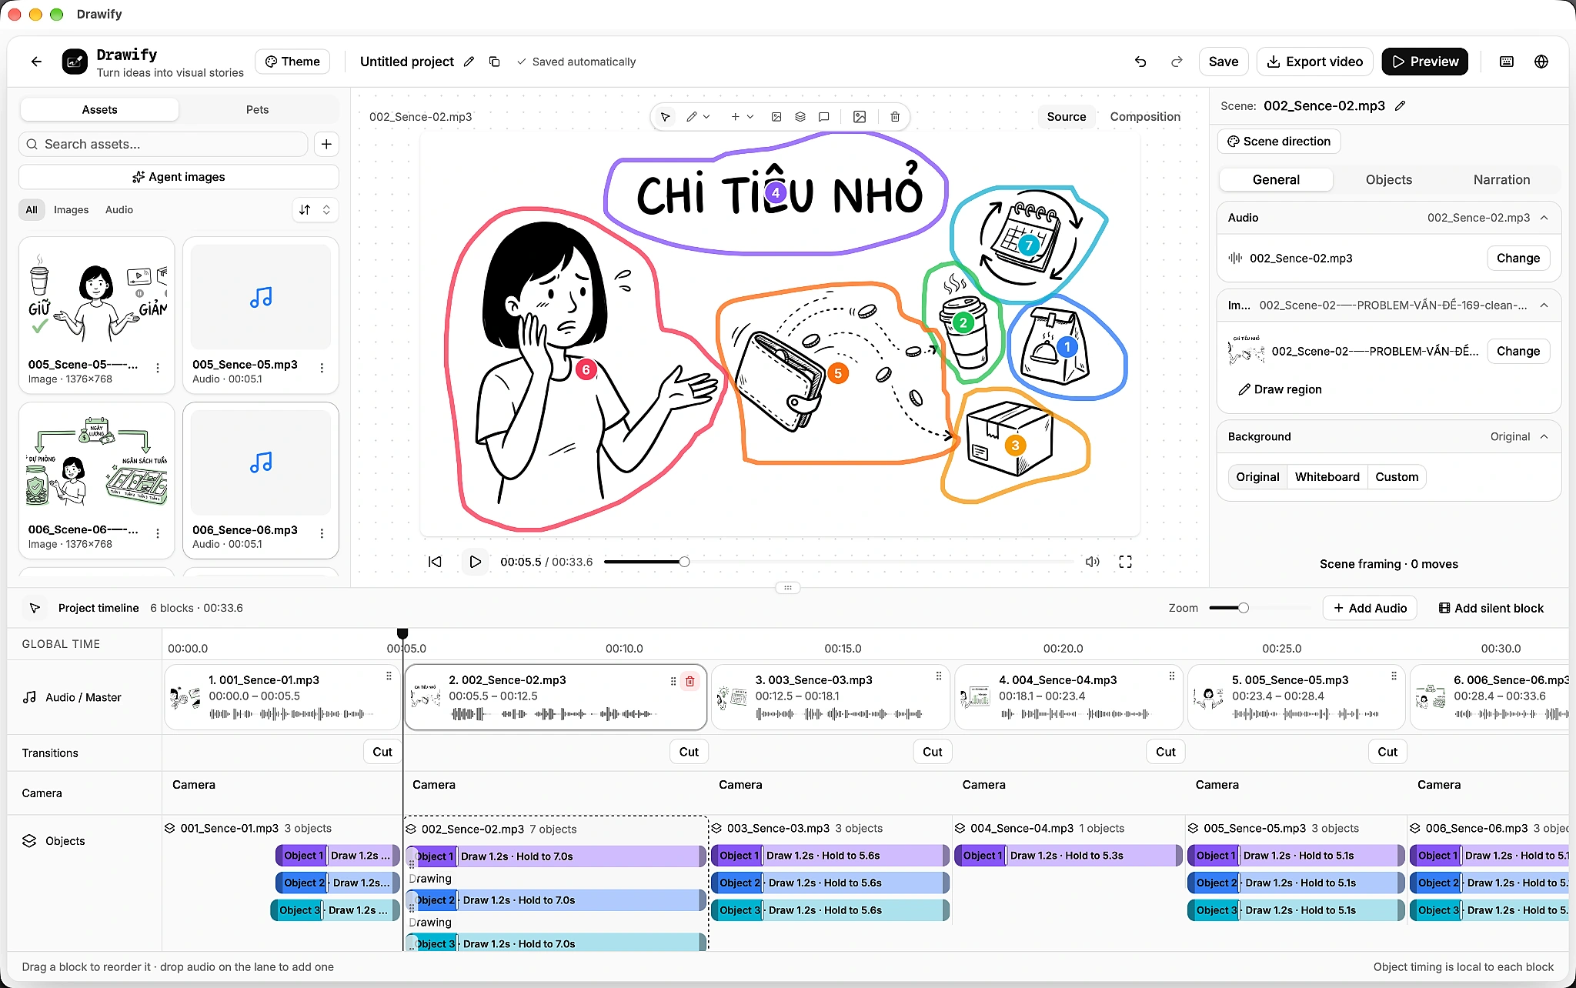The width and height of the screenshot is (1576, 988).
Task: Filter assets to Audio only
Action: click(119, 210)
